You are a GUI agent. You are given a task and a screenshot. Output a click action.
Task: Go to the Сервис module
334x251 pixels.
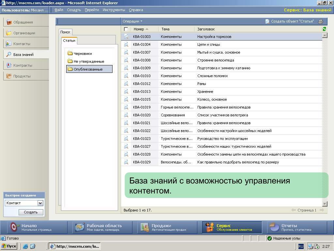click(x=232, y=227)
